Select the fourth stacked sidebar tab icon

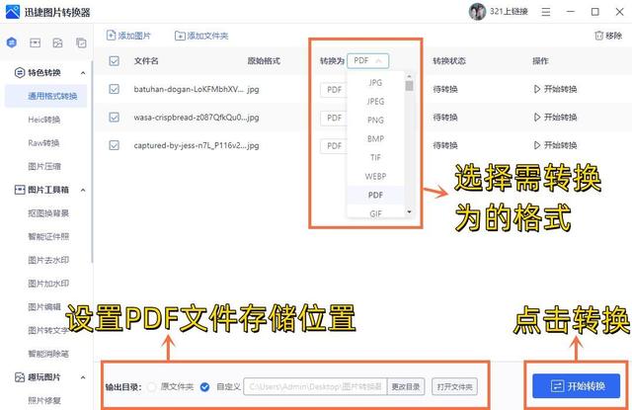(x=81, y=42)
